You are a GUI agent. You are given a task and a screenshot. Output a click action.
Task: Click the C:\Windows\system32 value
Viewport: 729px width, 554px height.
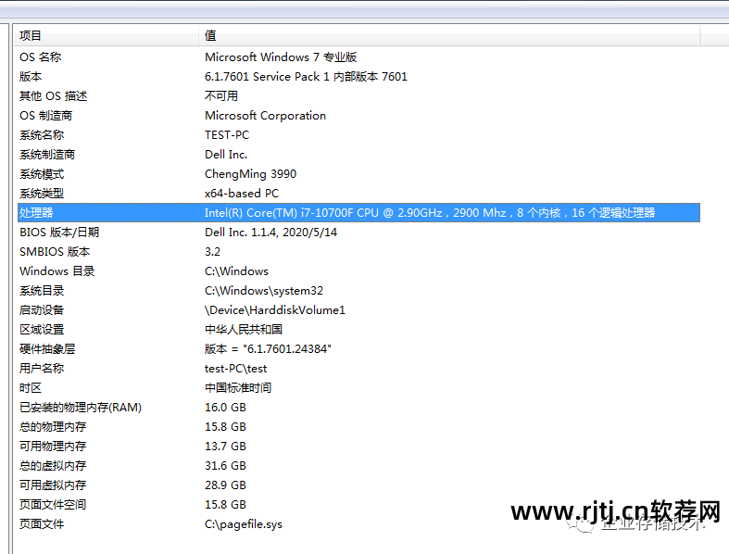pos(264,291)
